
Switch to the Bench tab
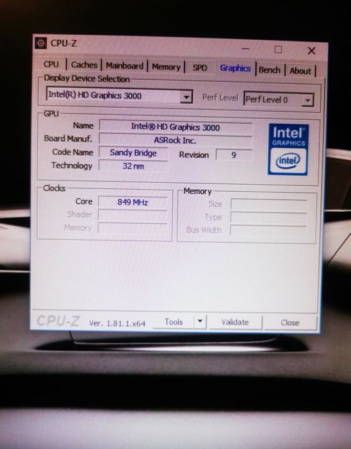pyautogui.click(x=269, y=70)
